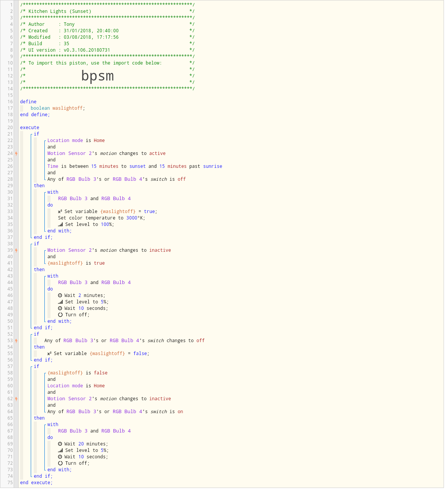Click the lightning trigger icon on line 24
This screenshot has height=491, width=447.
pyautogui.click(x=16, y=154)
